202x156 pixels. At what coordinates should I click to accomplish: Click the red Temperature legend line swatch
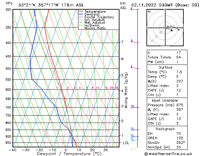coord(81,12)
